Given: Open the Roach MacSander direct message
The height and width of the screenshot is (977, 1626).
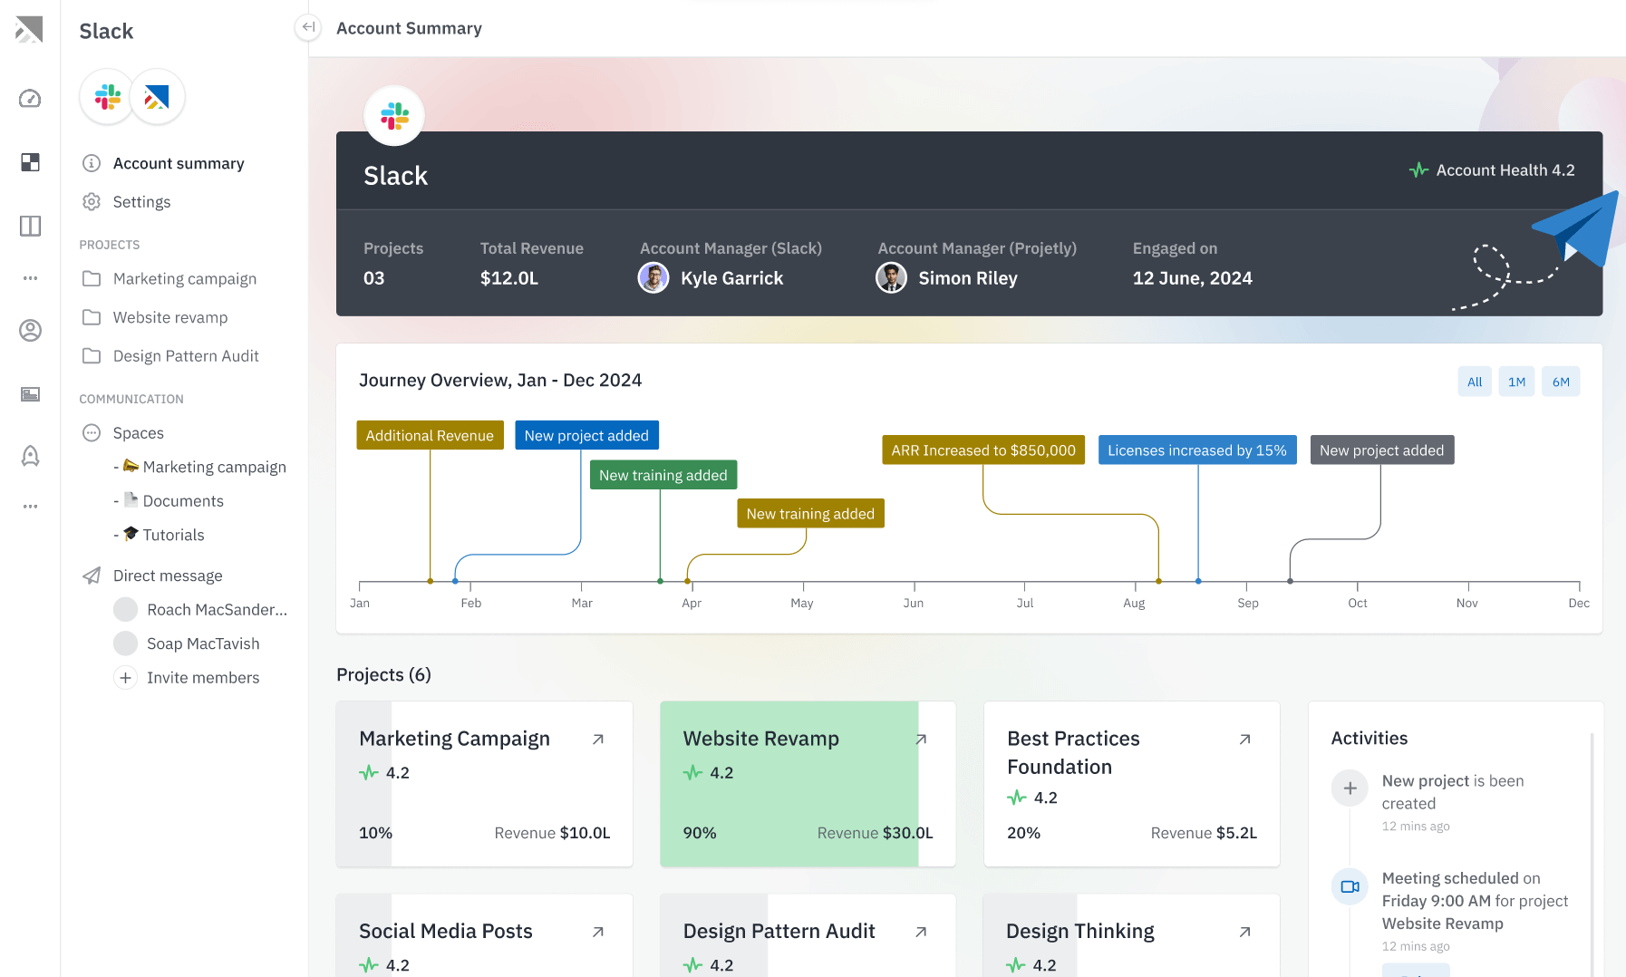Looking at the screenshot, I should (201, 610).
